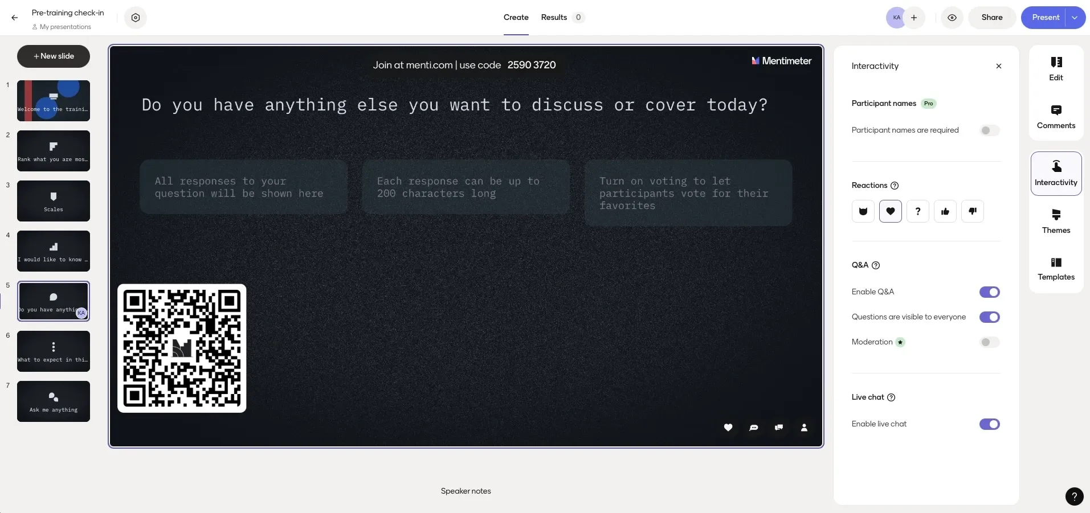Toggle Participant names are required
Viewport: 1090px width, 513px height.
[989, 130]
